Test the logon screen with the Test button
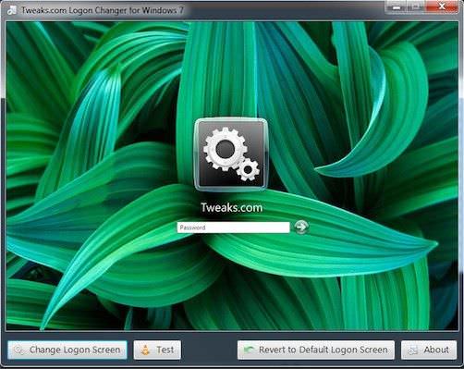Screen dimensions: 464x369 (157, 350)
